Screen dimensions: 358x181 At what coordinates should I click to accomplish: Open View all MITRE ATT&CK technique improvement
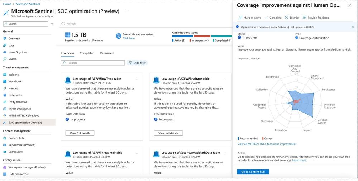pos(267,144)
